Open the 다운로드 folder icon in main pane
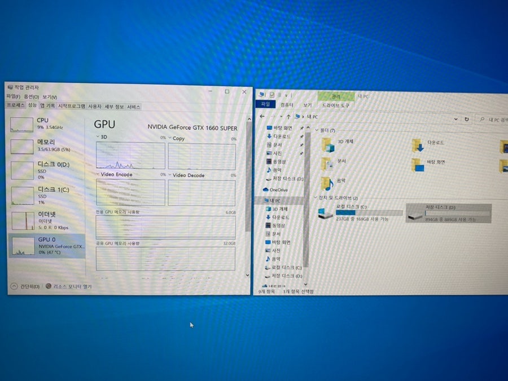The height and width of the screenshot is (381, 508). [x=418, y=146]
